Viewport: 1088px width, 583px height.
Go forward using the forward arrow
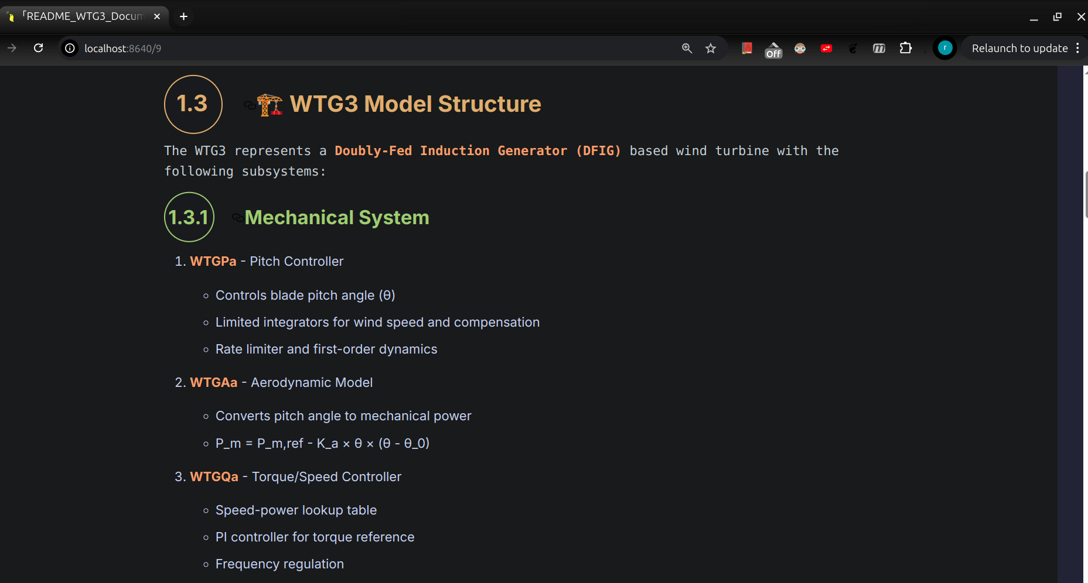click(12, 48)
